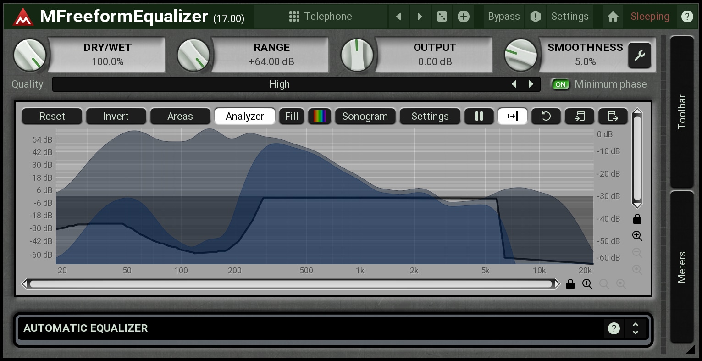Open the home icon in header
The height and width of the screenshot is (361, 702).
613,17
